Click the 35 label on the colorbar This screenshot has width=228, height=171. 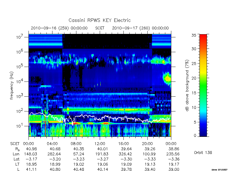(194, 35)
